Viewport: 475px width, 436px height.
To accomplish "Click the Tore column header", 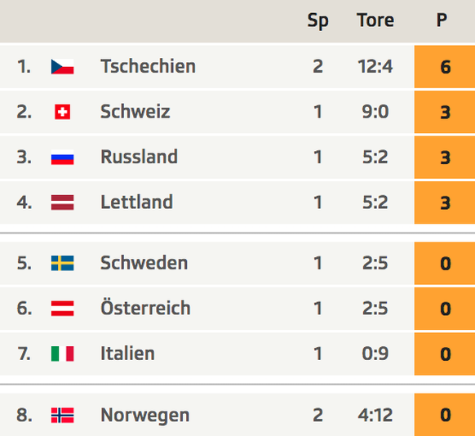I will point(375,20).
